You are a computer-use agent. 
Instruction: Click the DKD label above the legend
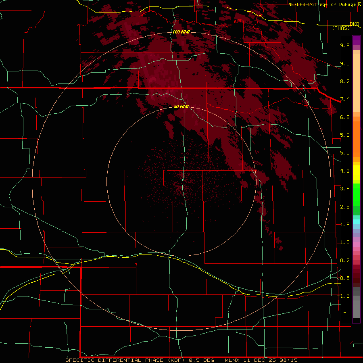point(355,24)
